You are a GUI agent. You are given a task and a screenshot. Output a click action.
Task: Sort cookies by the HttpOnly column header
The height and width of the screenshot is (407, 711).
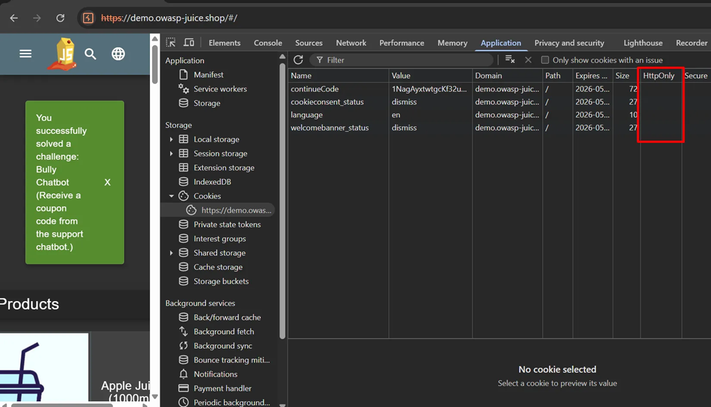tap(661, 76)
